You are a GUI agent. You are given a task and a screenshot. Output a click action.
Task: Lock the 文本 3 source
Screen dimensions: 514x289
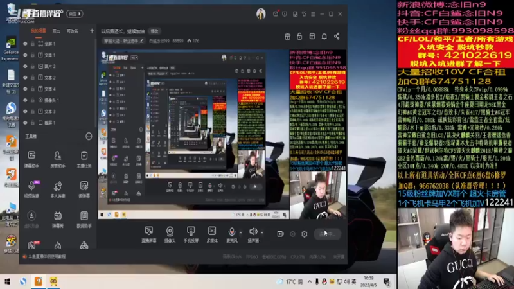[x=33, y=111]
